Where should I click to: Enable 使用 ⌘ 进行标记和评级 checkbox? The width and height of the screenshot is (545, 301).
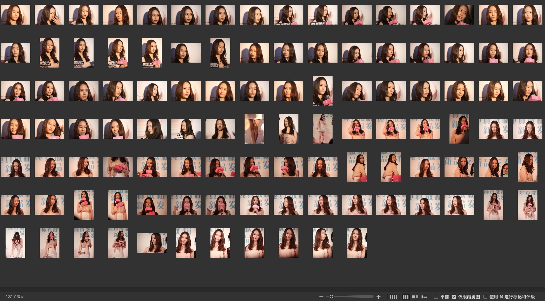[485, 297]
